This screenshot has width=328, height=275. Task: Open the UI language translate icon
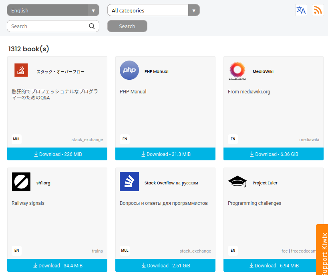[301, 10]
